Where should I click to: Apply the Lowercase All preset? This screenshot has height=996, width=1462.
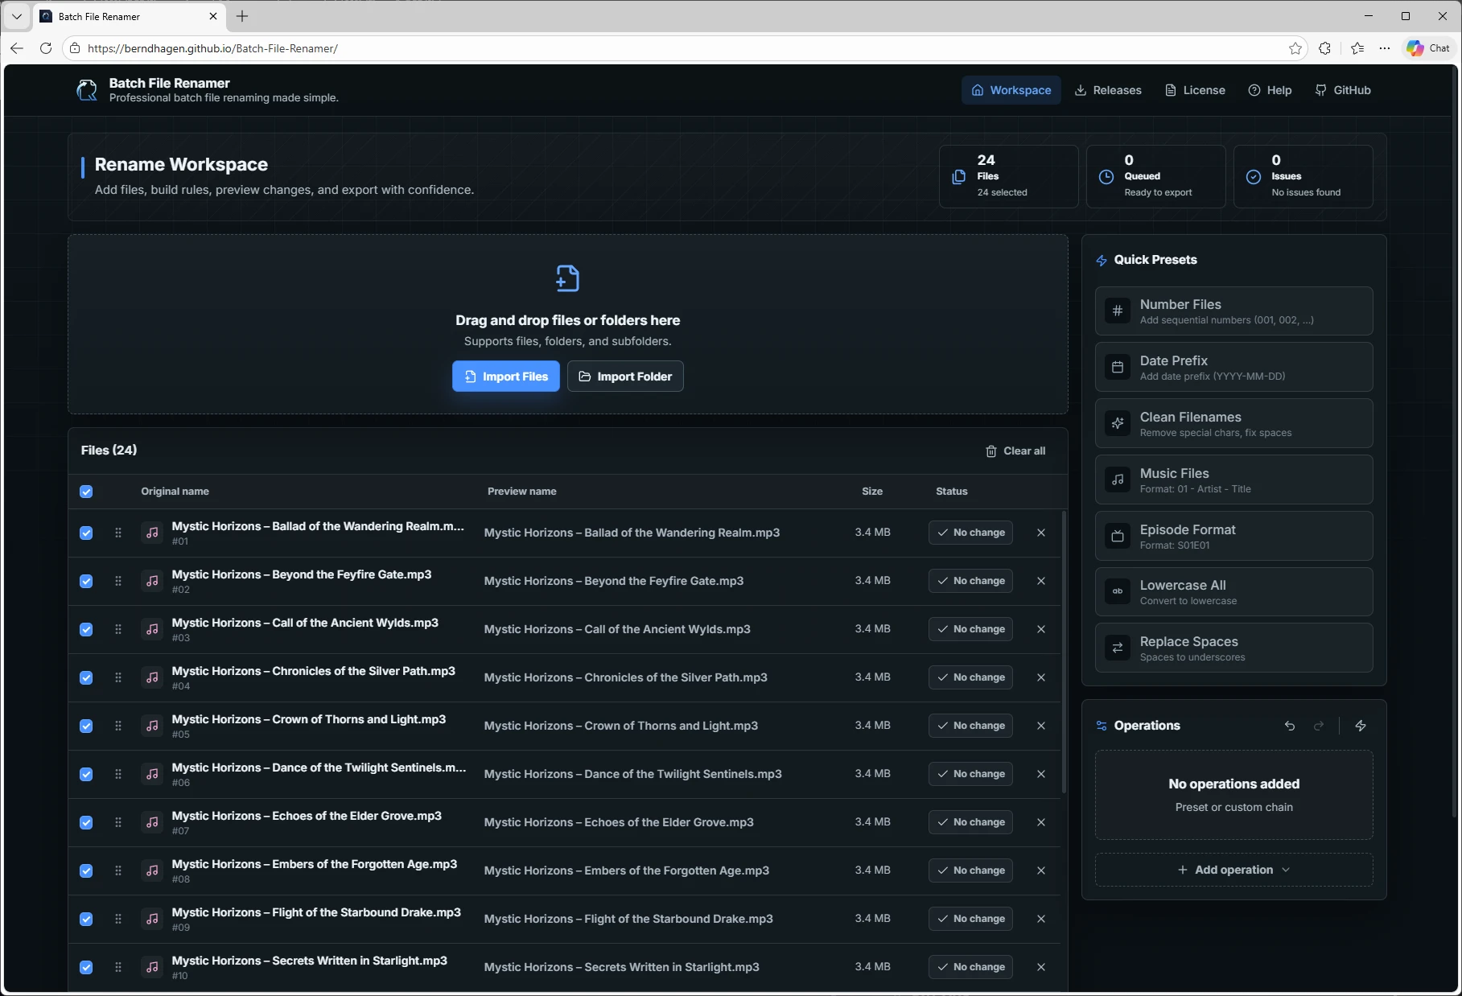(1233, 591)
